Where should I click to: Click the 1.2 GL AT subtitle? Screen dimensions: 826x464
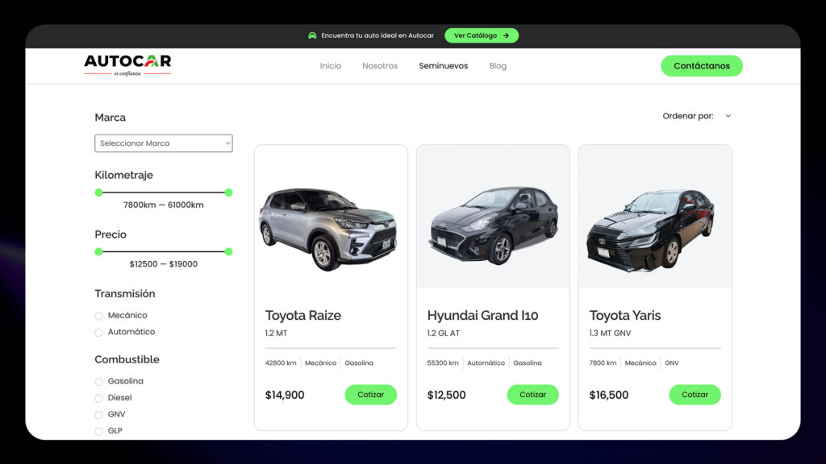(x=444, y=333)
